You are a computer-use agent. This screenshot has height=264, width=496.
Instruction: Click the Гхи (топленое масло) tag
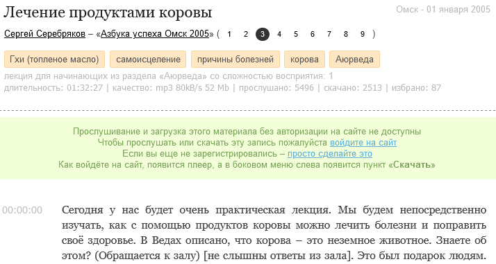point(54,60)
